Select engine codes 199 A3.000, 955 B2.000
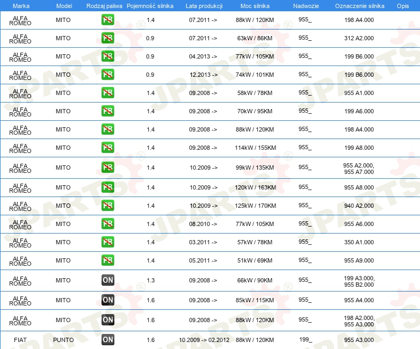Viewport: 420px width, 349px height. pos(359,281)
